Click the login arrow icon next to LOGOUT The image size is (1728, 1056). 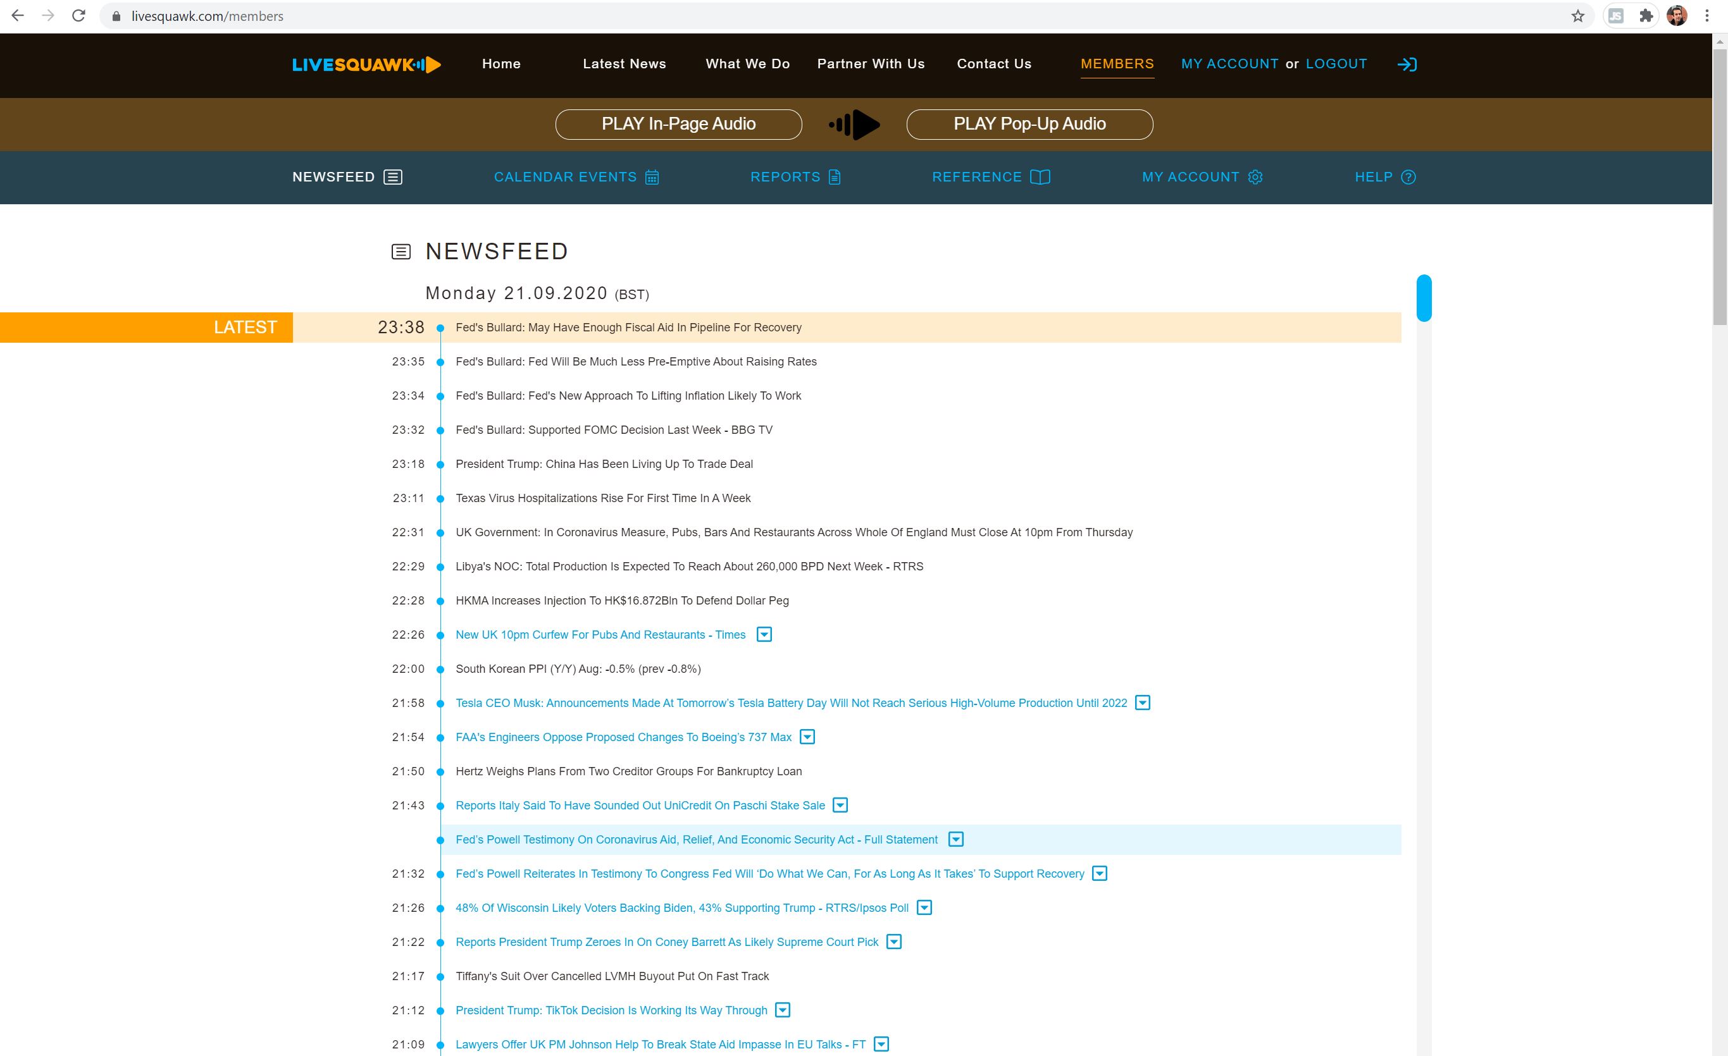(x=1407, y=64)
